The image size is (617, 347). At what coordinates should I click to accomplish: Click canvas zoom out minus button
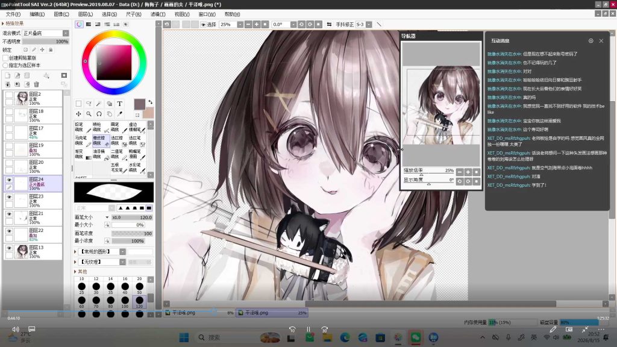pyautogui.click(x=248, y=24)
